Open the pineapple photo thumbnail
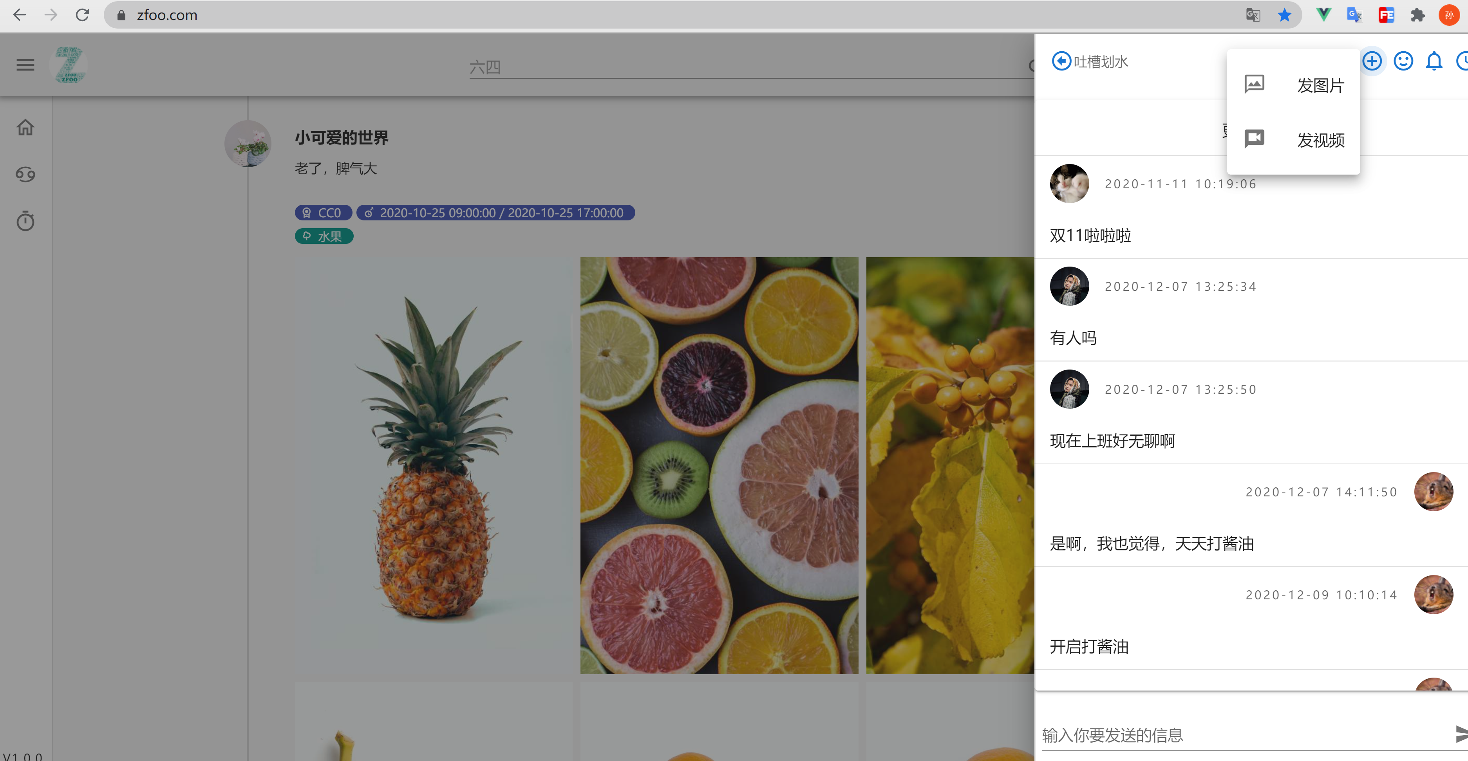This screenshot has height=761, width=1468. 434,465
